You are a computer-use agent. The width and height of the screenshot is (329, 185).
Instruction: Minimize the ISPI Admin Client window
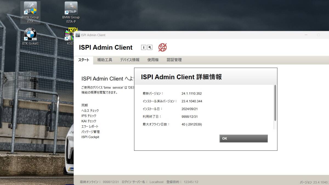tap(306, 35)
